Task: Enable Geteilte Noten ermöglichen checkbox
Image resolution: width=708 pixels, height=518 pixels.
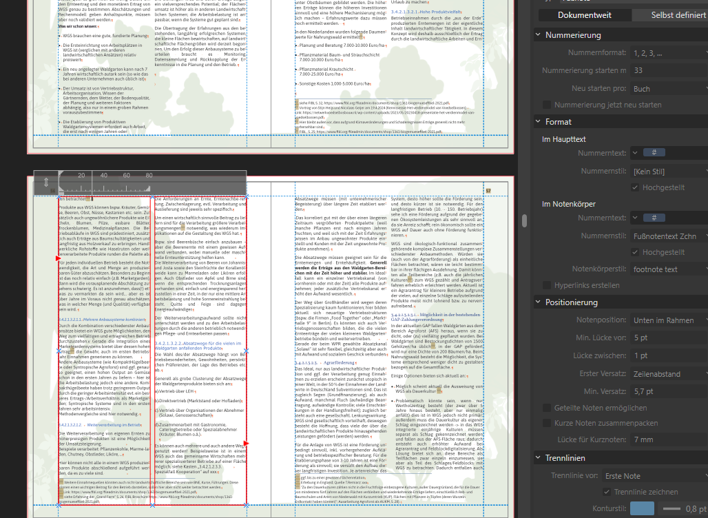Action: click(x=547, y=408)
